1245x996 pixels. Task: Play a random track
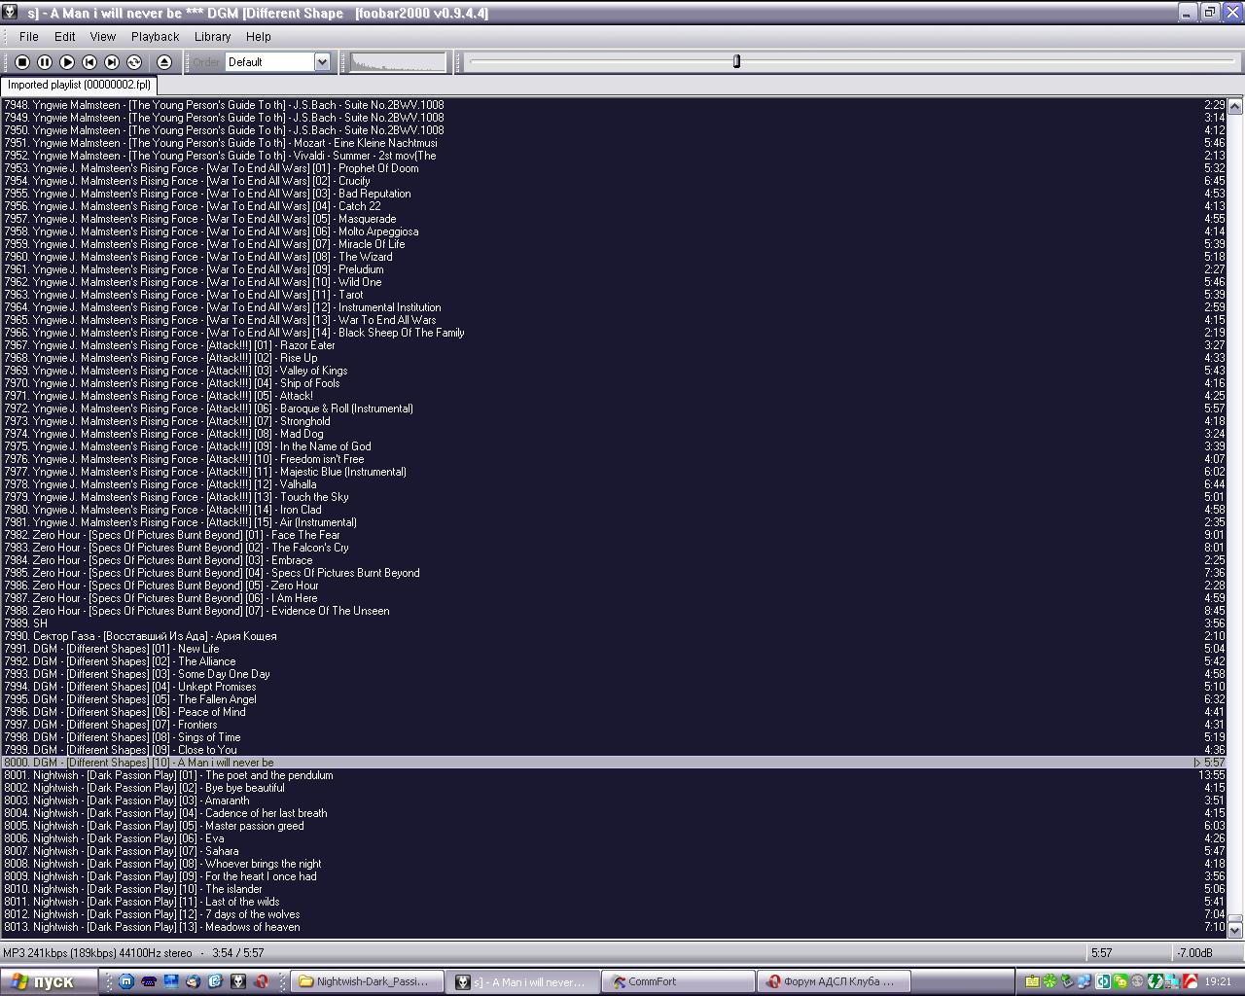tap(134, 62)
